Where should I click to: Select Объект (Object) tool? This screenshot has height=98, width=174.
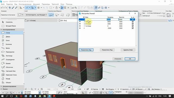pyautogui.click(x=12, y=82)
